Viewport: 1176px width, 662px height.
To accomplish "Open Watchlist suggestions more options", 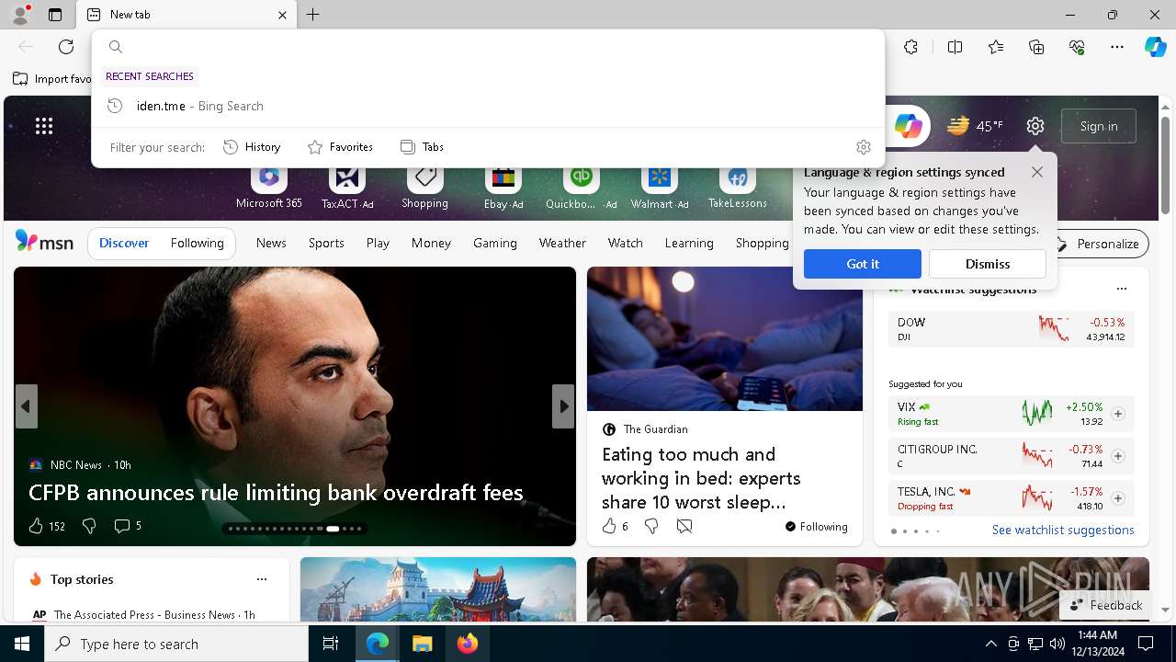I will [x=1121, y=289].
